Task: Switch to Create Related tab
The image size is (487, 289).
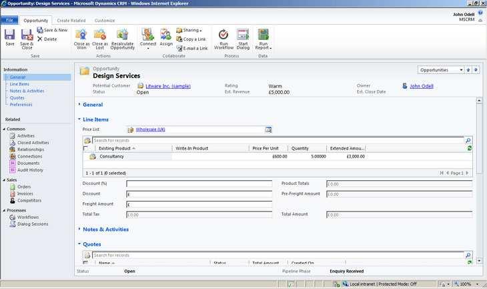Action: click(x=71, y=21)
